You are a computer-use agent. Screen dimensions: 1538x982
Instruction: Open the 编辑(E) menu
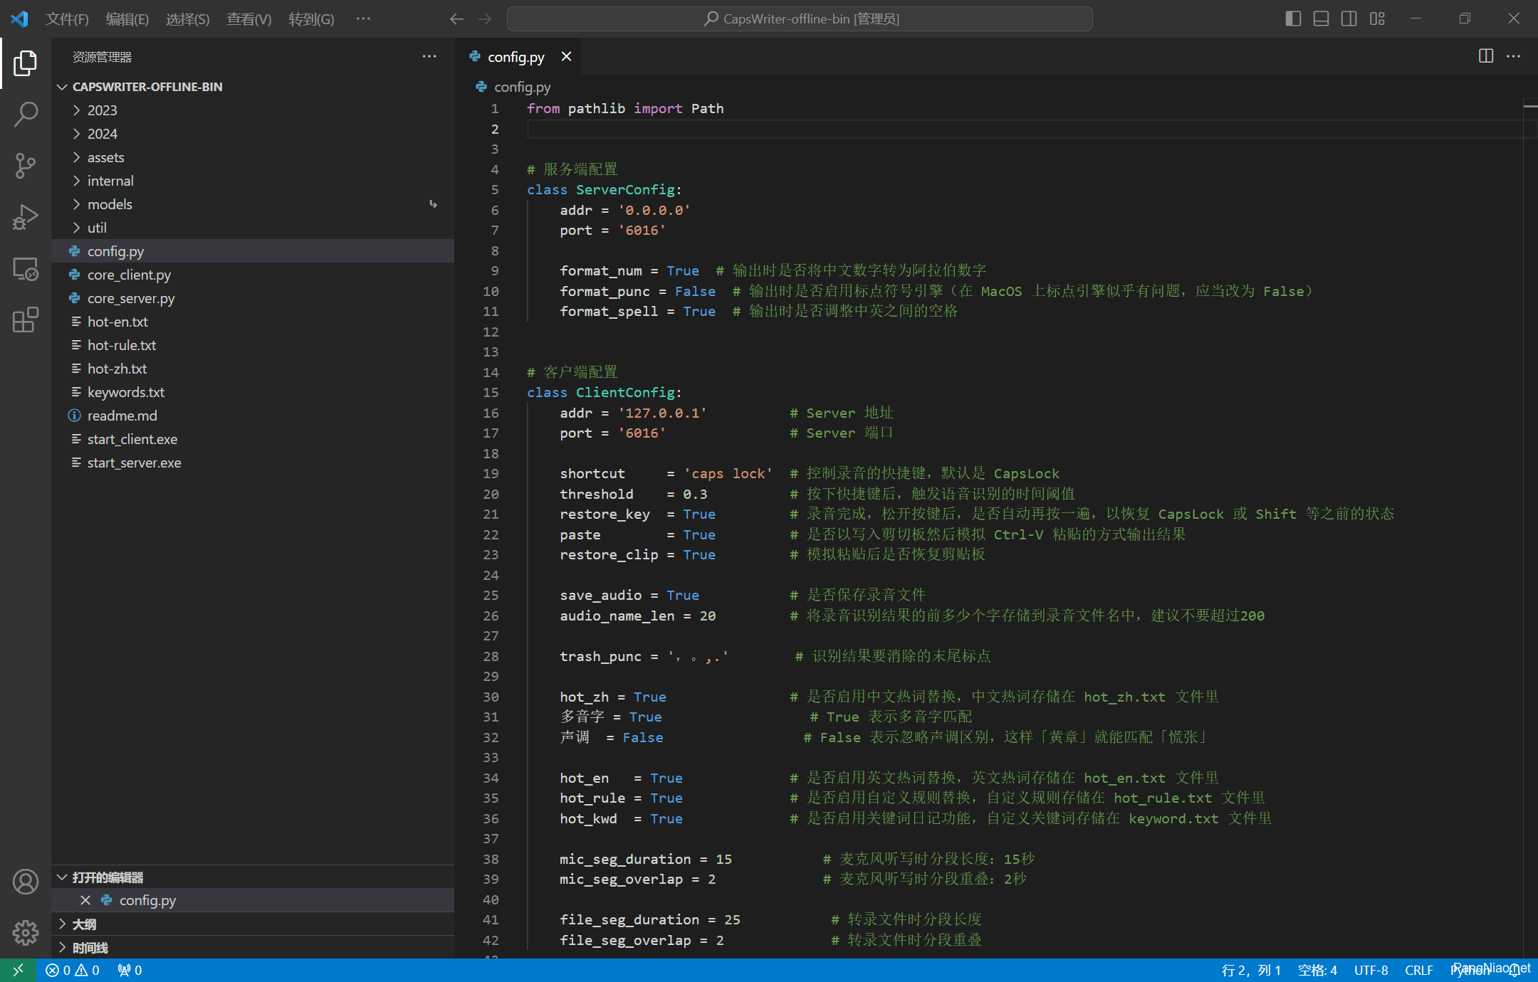click(127, 19)
